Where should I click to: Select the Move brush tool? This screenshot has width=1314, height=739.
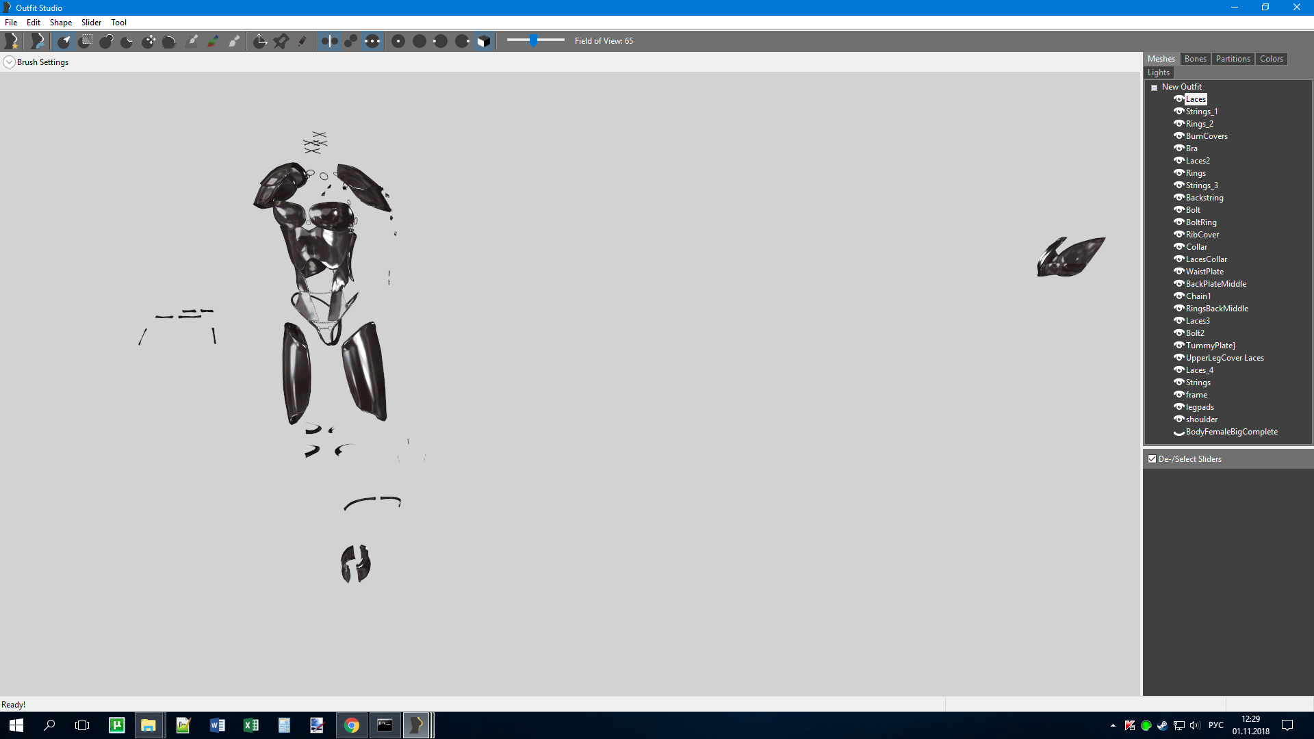click(x=149, y=41)
